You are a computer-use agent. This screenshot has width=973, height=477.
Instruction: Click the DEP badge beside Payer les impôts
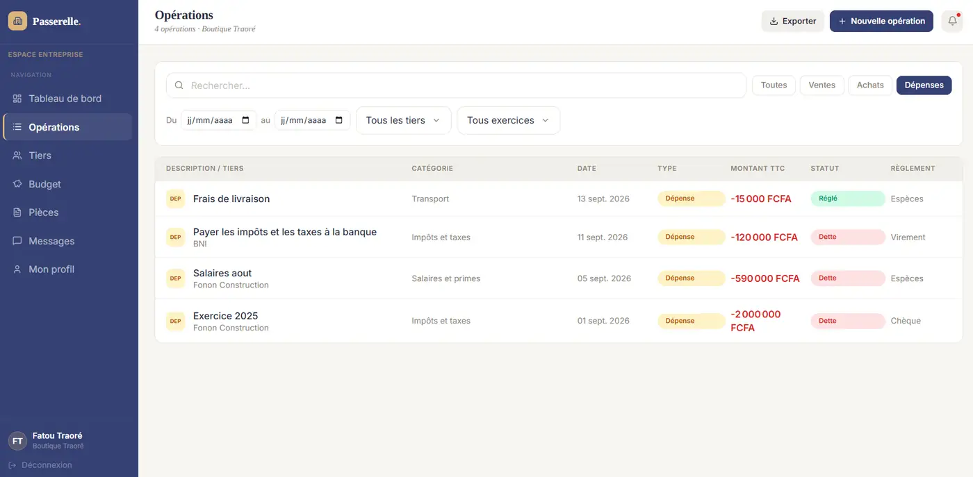pos(176,237)
